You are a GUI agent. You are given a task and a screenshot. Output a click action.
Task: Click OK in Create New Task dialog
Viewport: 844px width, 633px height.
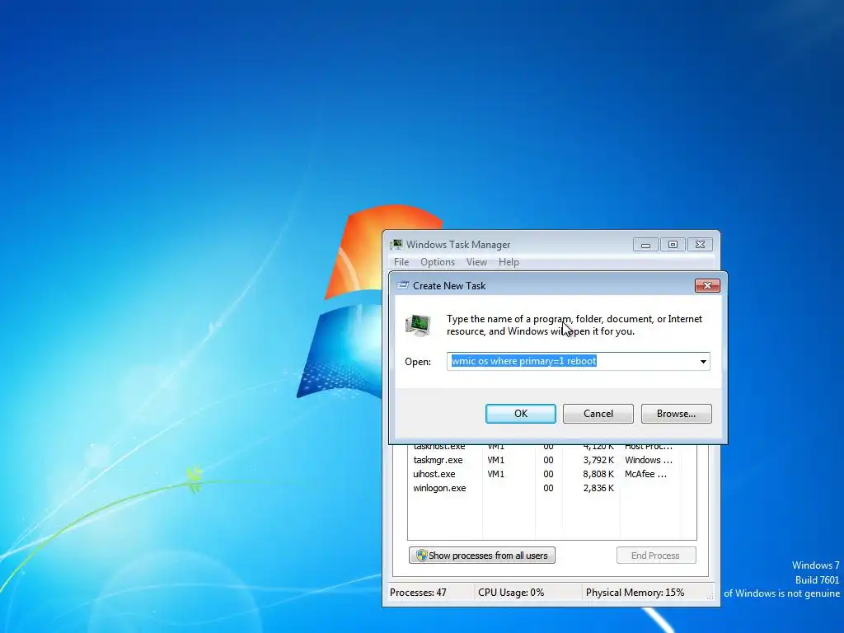(x=521, y=414)
